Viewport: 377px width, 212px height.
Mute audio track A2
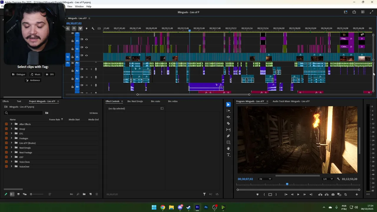point(87,69)
